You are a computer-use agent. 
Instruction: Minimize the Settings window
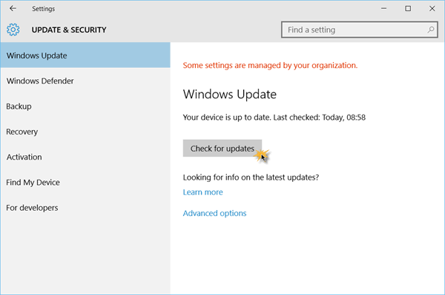383,8
